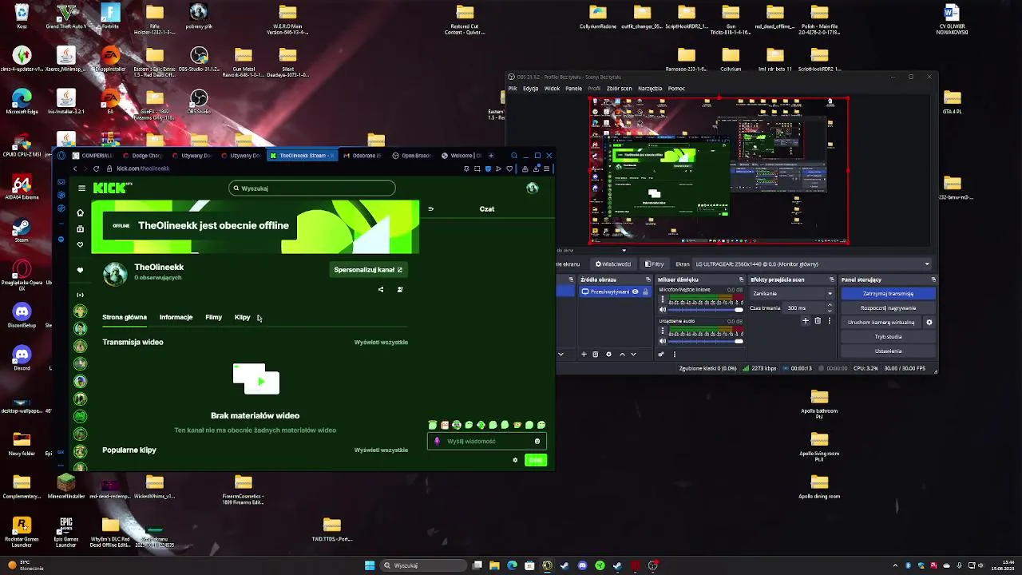This screenshot has width=1022, height=575.
Task: Open Edycja menu in OBS
Action: click(530, 89)
